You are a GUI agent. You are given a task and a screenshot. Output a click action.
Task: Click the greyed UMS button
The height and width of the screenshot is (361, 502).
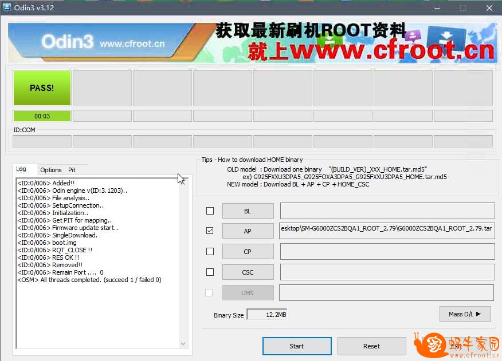click(x=248, y=292)
